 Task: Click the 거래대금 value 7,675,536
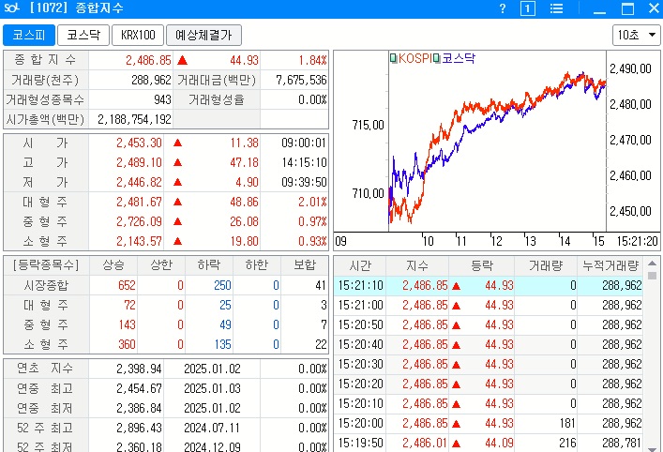[x=301, y=80]
